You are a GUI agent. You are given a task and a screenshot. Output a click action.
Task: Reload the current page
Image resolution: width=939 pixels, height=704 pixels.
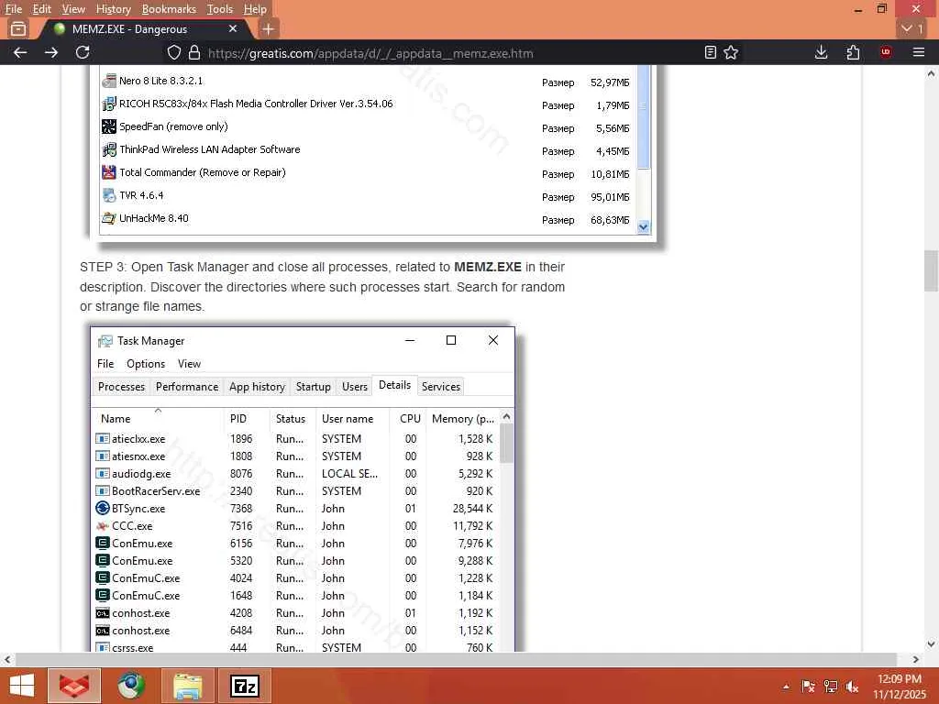(x=83, y=52)
